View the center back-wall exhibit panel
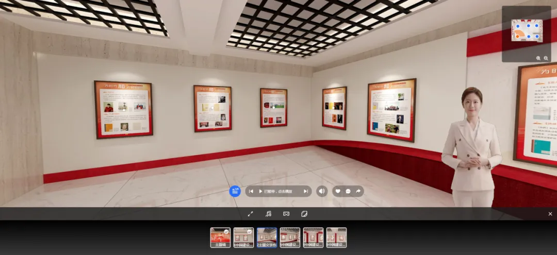This screenshot has width=557, height=255. pos(273,108)
